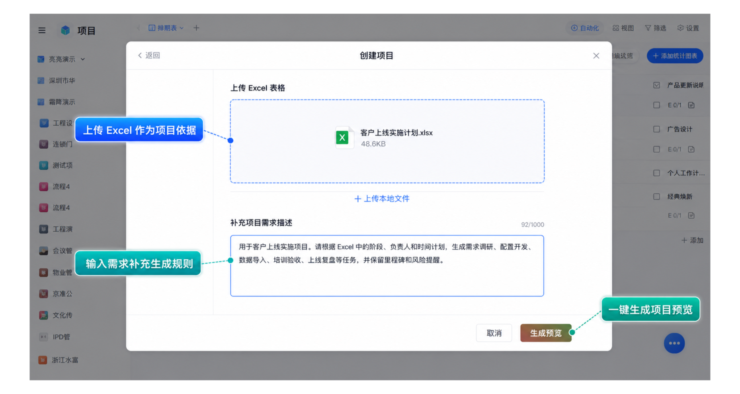Add a new tab with plus icon
This screenshot has width=740, height=394.
[196, 28]
